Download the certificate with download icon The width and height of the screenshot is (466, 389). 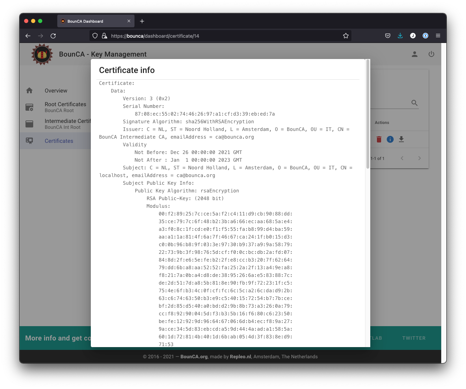401,139
